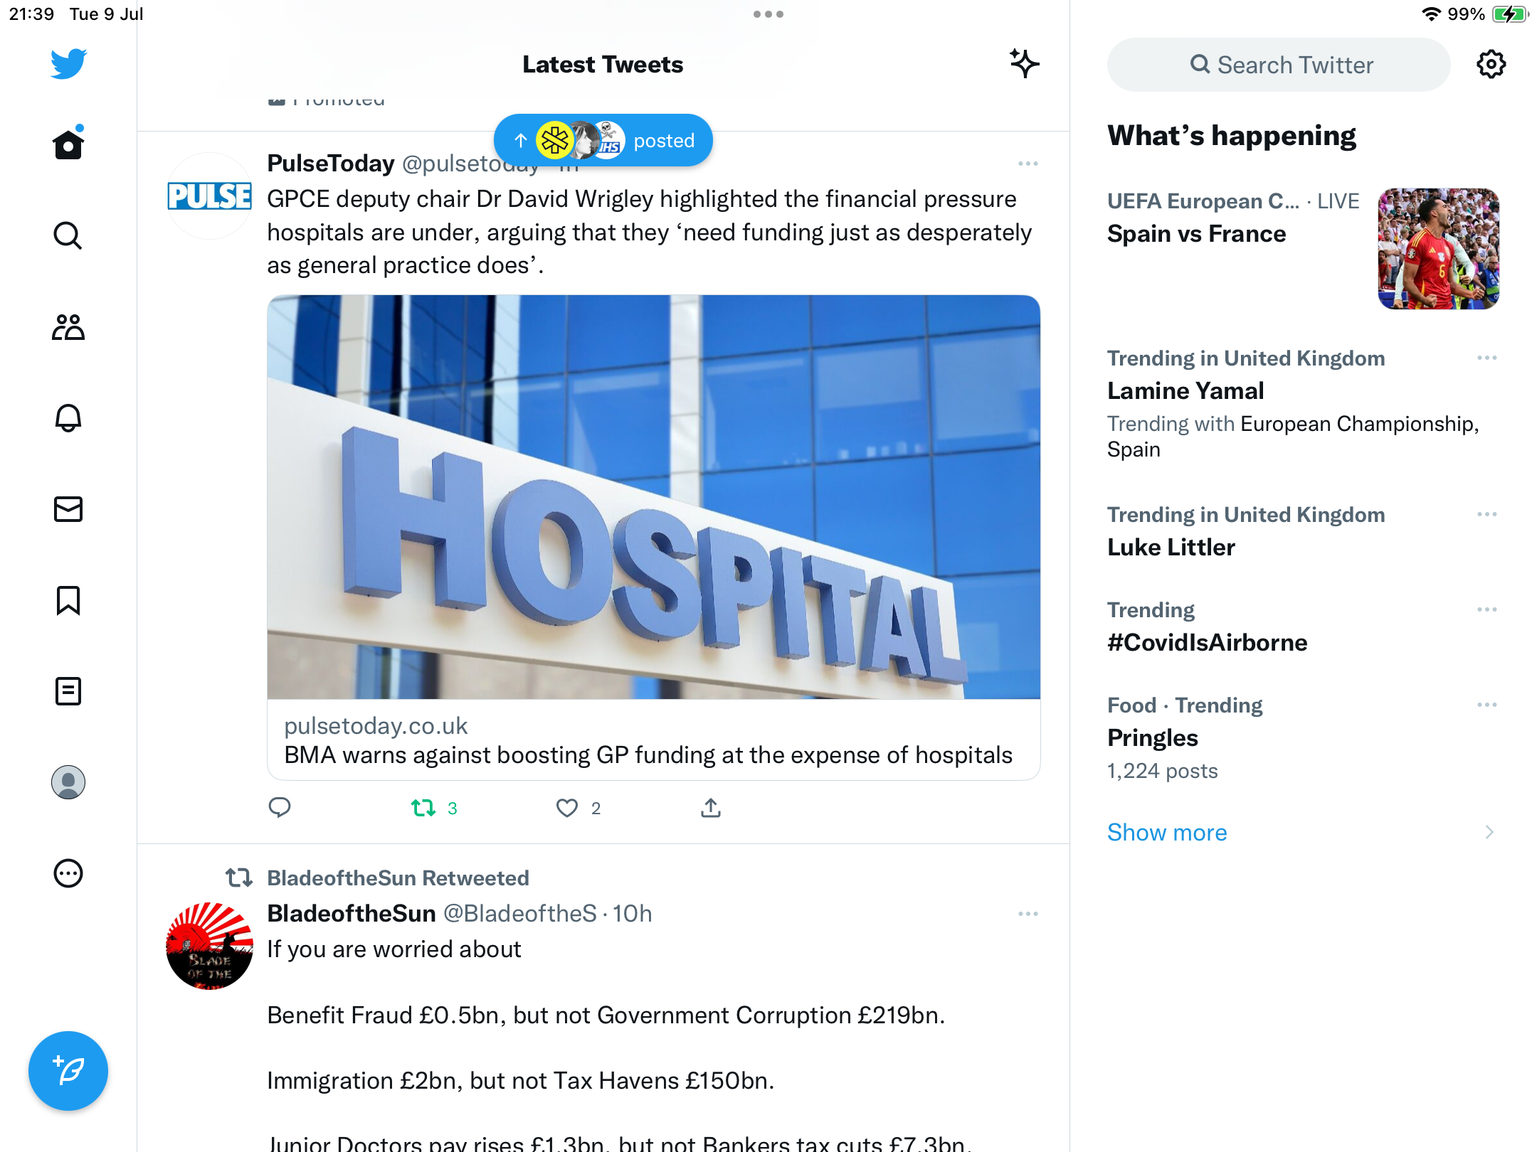Click Show more trends link

[x=1167, y=832]
